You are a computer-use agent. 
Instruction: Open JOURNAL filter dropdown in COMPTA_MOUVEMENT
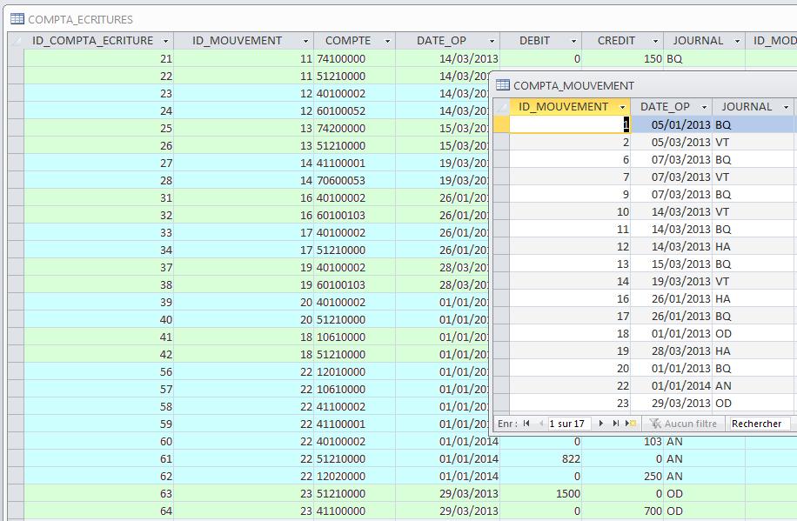point(787,107)
